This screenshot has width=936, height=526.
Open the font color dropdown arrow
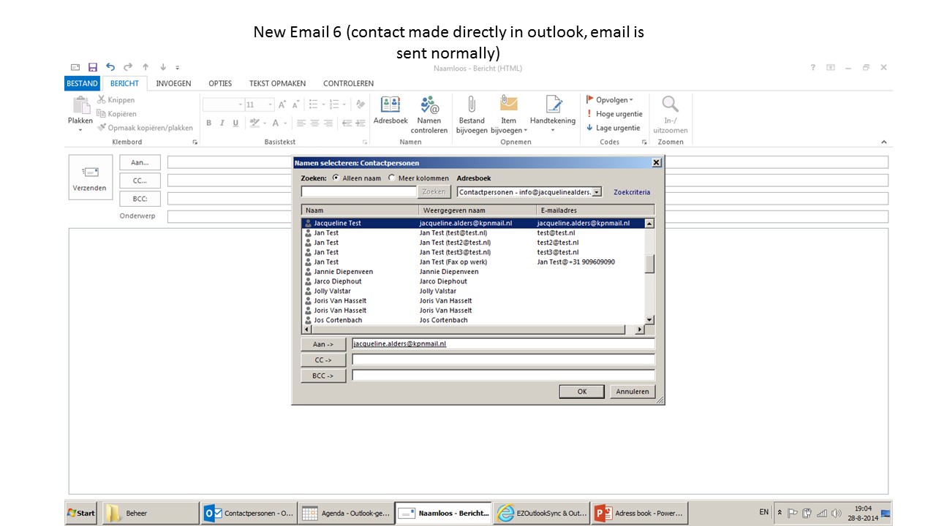(x=287, y=123)
